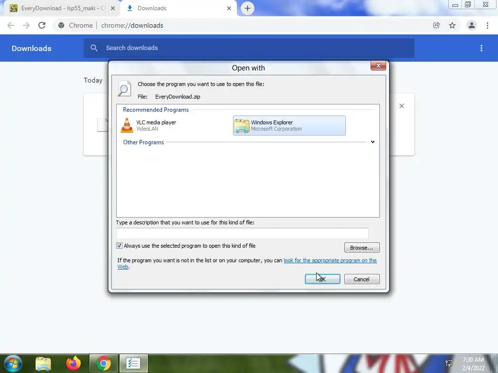The height and width of the screenshot is (373, 498).
Task: Uncheck Always use the selected program
Action: tap(119, 245)
